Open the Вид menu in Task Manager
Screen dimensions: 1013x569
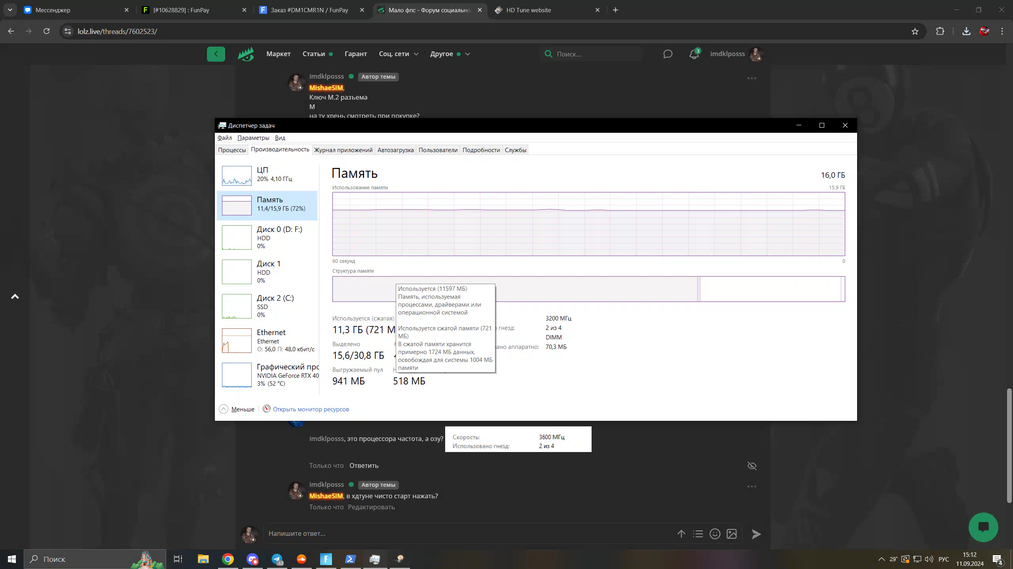click(x=280, y=138)
